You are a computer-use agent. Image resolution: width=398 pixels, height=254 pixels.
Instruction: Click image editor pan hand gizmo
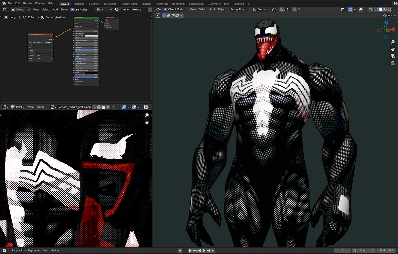tap(147, 122)
